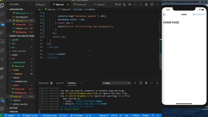Open tsconfig.json in Open Editors

pyautogui.click(x=22, y=17)
